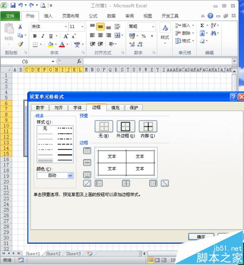Viewport: 244px width, 265px height.
Task: Select the thickest solid line style
Action: (65, 155)
